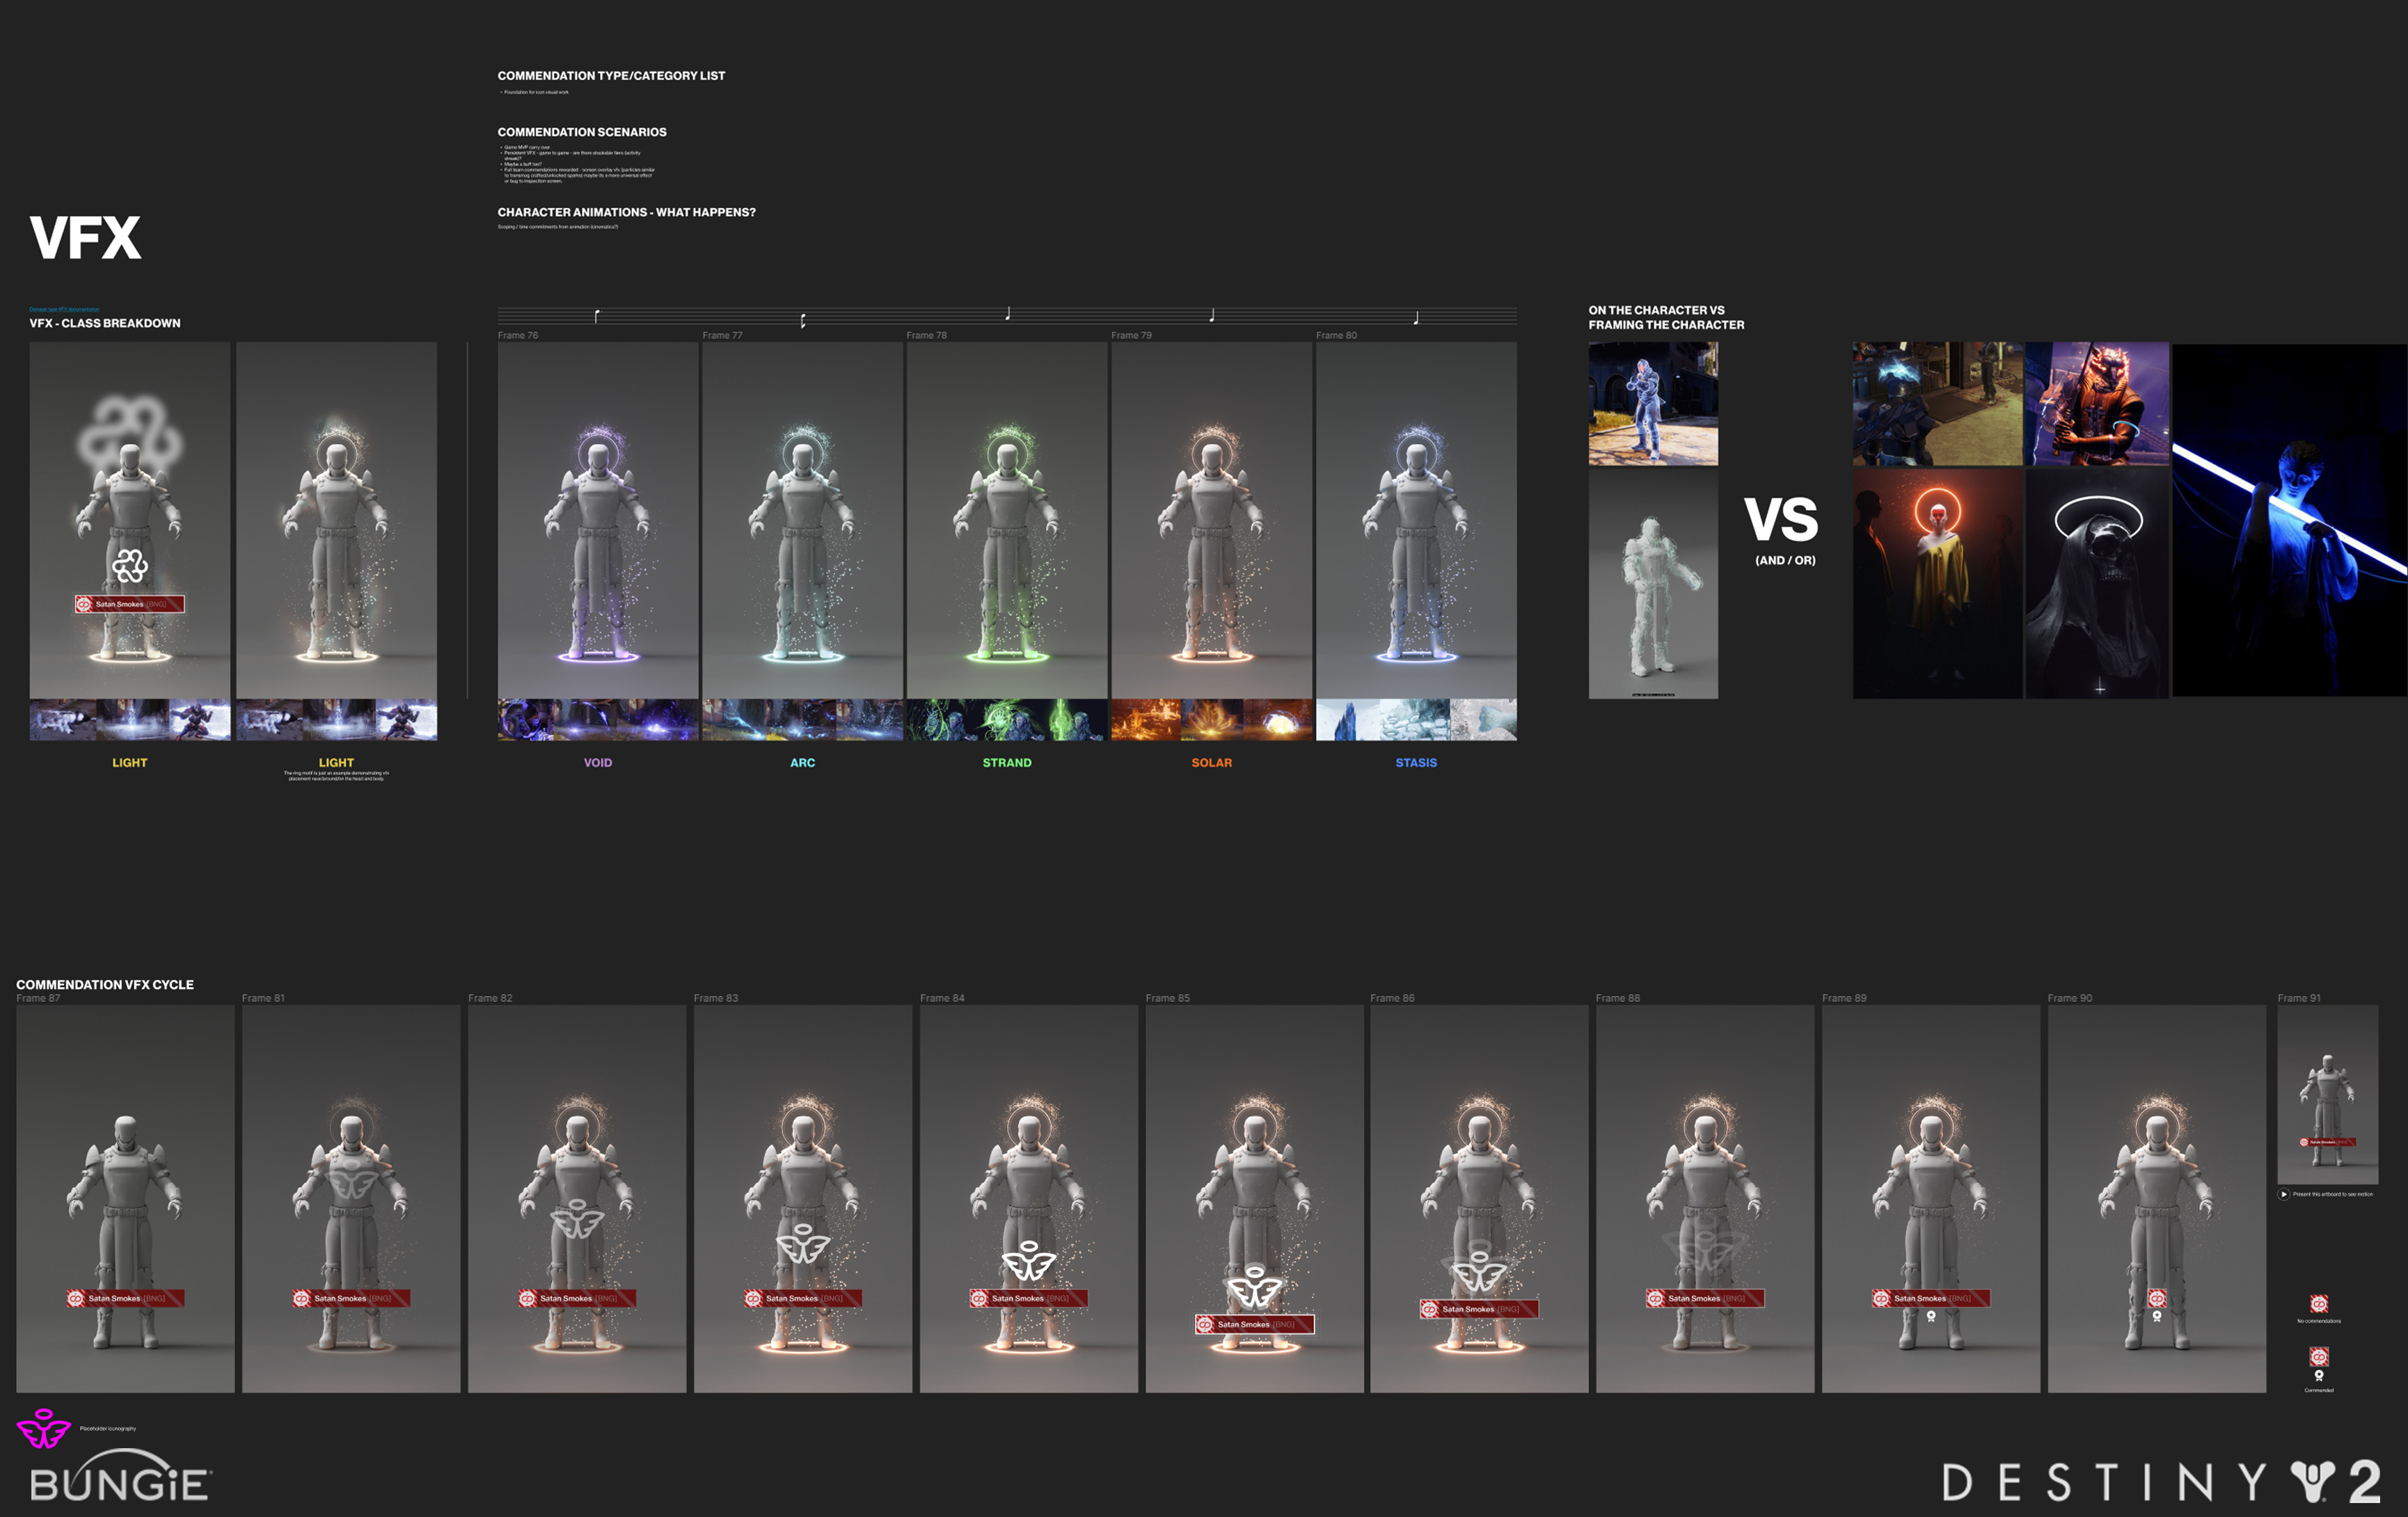Click the knot icon above the Satan Smokes nameplate

tap(130, 566)
